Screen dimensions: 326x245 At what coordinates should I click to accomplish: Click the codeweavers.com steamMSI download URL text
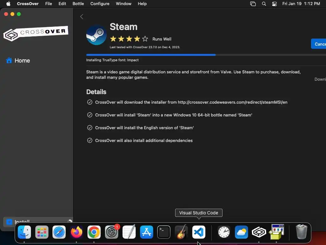pos(232,102)
